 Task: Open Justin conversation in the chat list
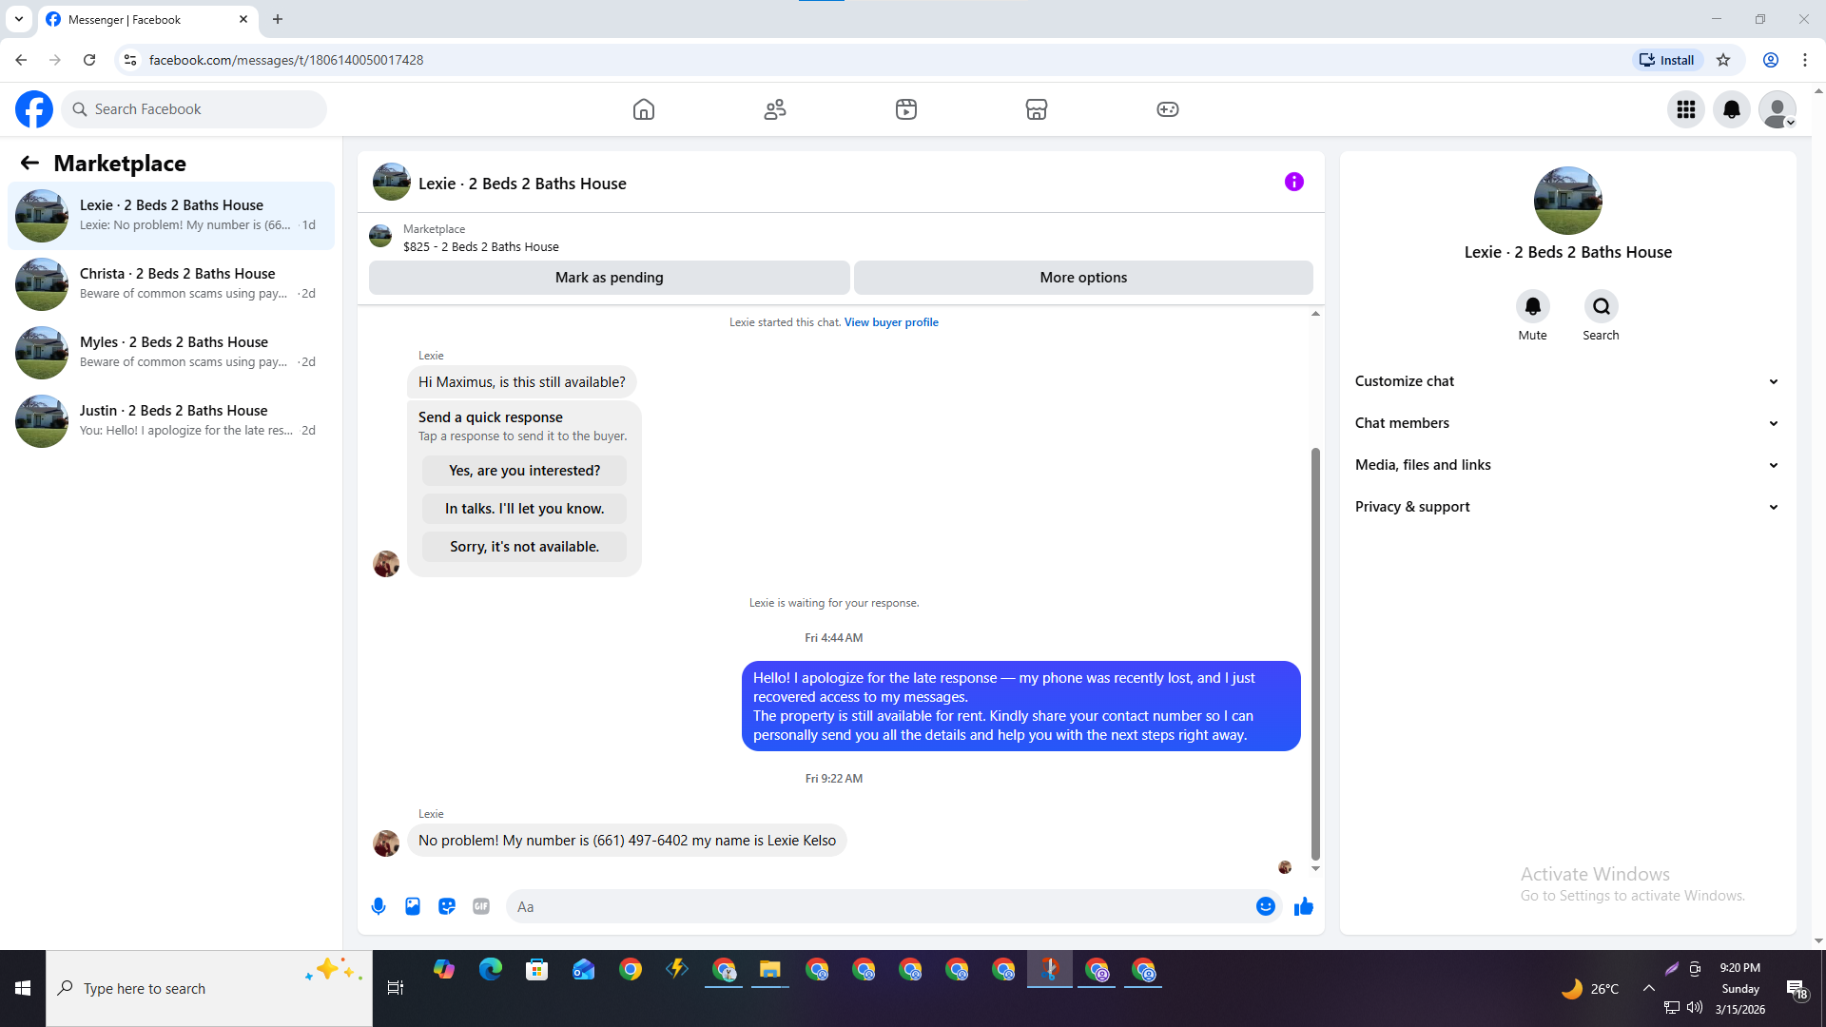pyautogui.click(x=171, y=421)
